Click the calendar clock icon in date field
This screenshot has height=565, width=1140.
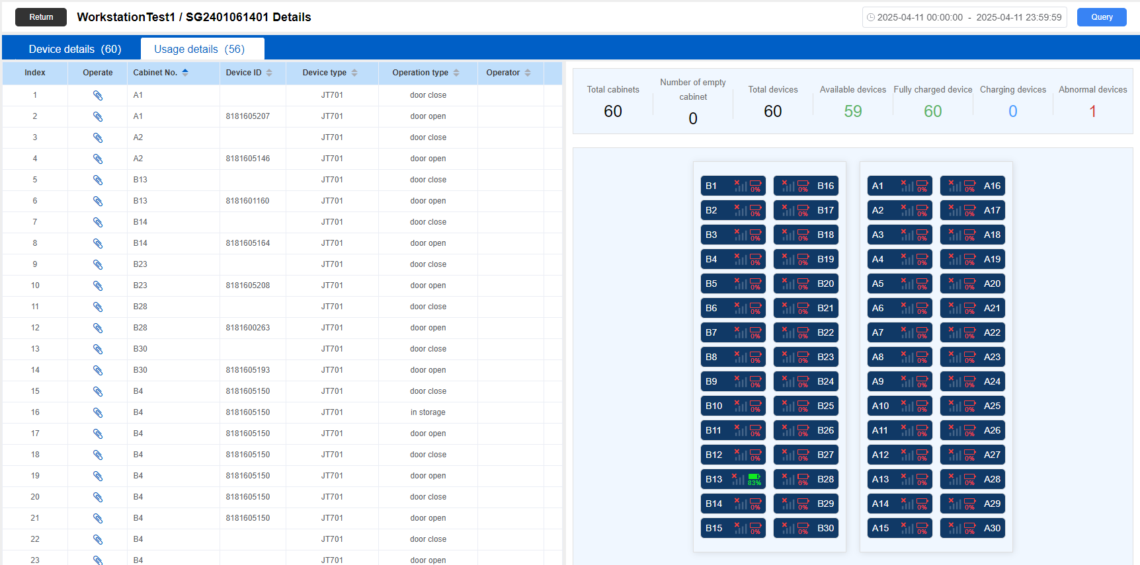(871, 17)
